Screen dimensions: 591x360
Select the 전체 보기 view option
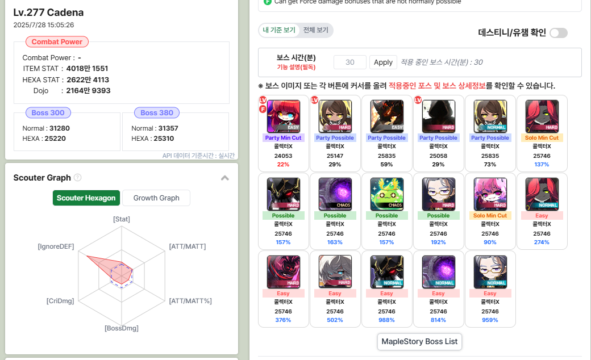pos(316,30)
